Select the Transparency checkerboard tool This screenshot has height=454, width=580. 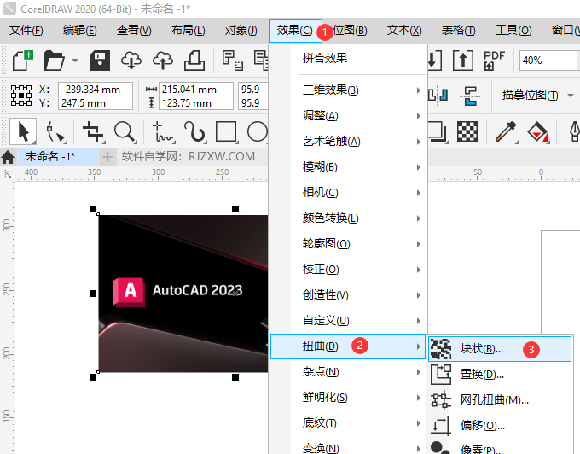467,131
